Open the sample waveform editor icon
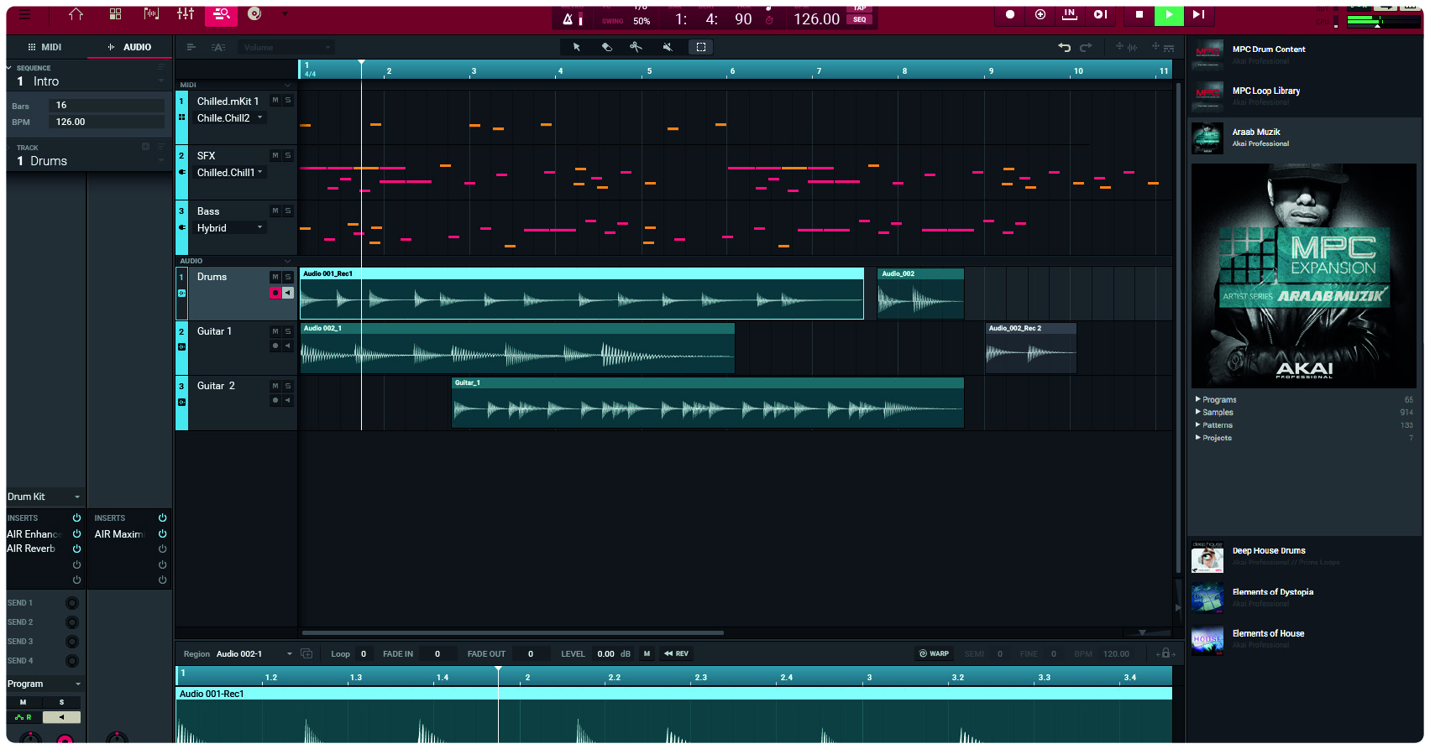Screen dimensions: 1430x749 151,14
